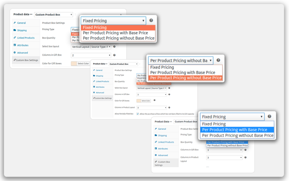
Task: Click help icon next to third panel Columns in Gift Box
Action: [x=245, y=150]
